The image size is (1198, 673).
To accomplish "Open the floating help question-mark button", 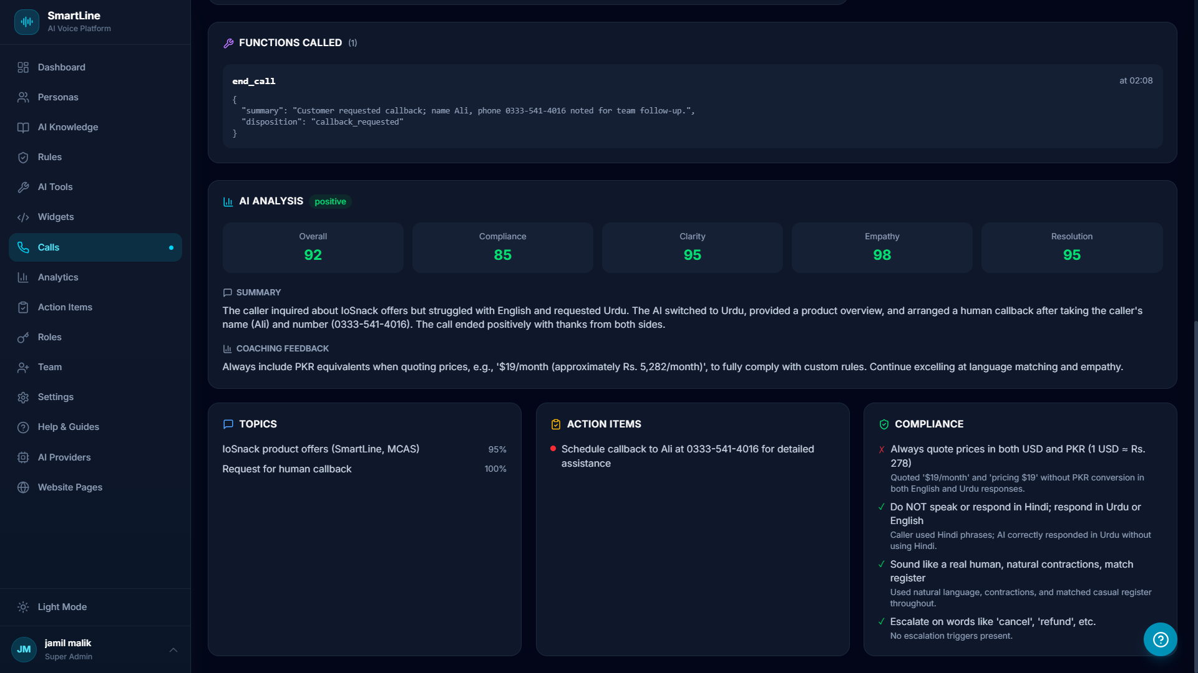I will point(1160,639).
